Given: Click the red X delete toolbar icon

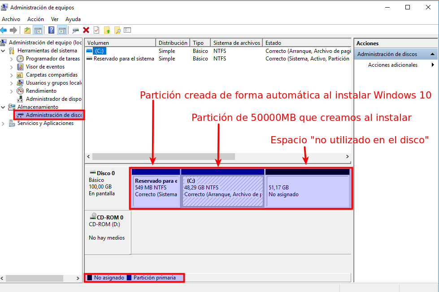Looking at the screenshot, I should coord(86,30).
